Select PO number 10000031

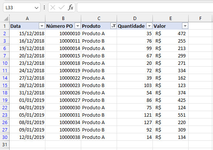63,115
